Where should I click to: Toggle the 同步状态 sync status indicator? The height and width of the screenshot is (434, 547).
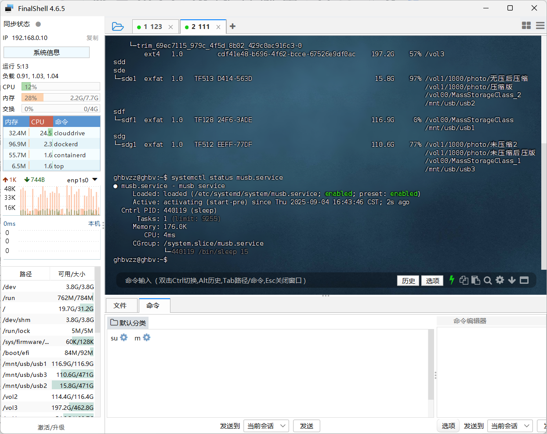38,24
